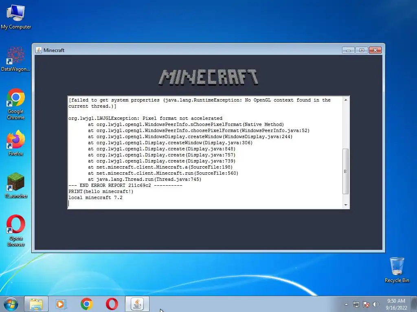417x312 pixels.
Task: Click the error log scrollbar thumb
Action: (346, 171)
